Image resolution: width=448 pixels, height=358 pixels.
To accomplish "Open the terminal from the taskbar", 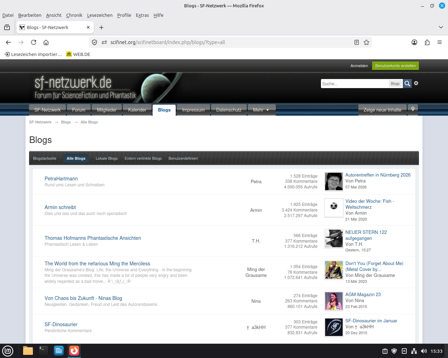I will click(43, 351).
